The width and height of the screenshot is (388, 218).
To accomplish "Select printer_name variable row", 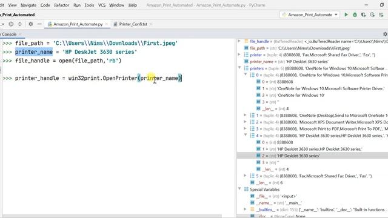I will coord(313,61).
